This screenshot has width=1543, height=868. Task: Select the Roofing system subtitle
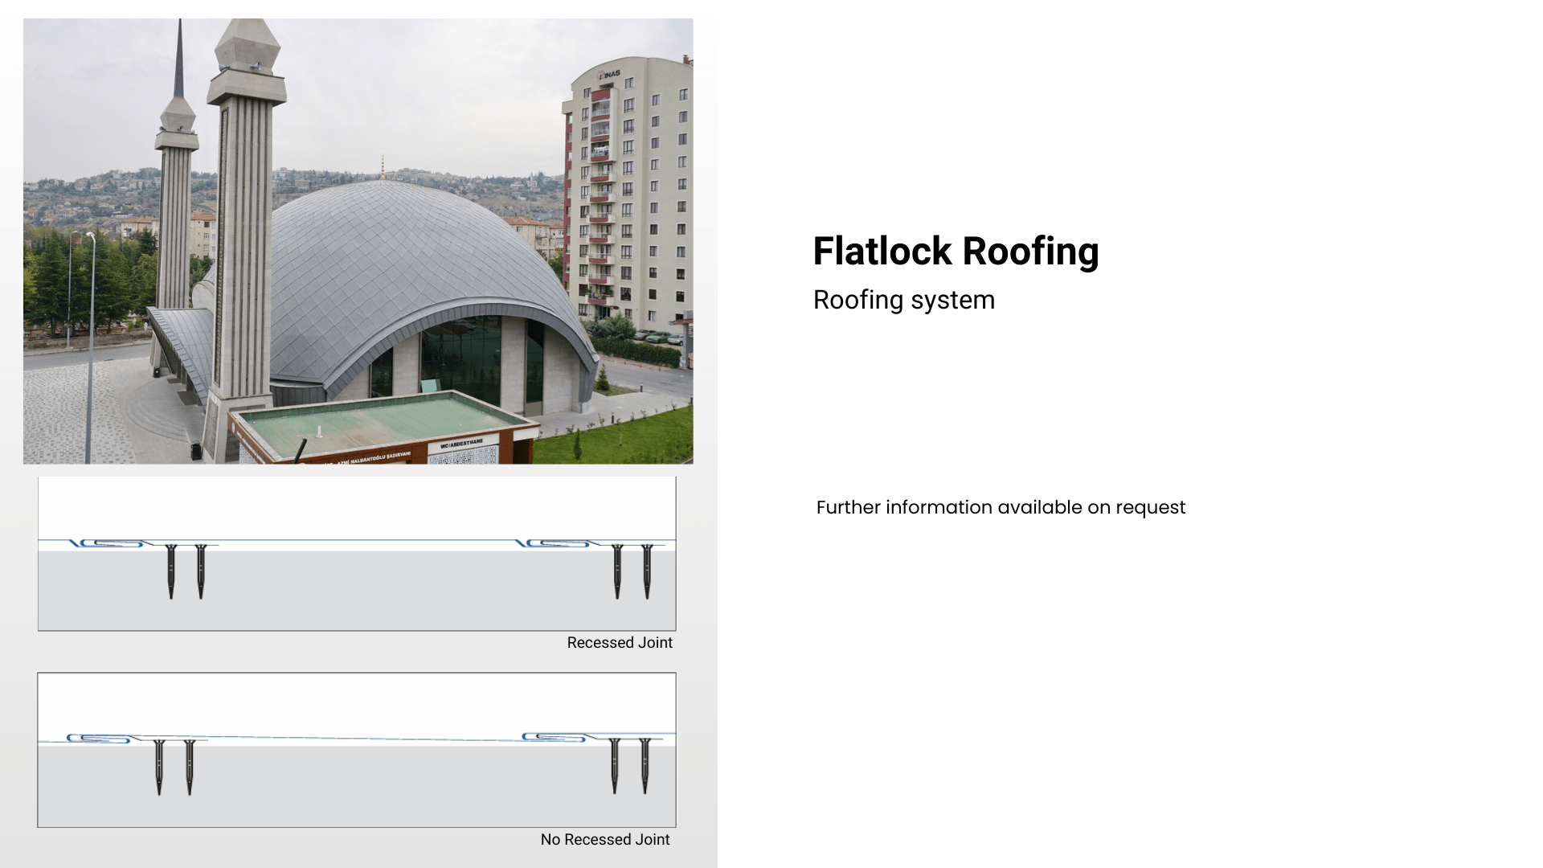click(x=903, y=300)
